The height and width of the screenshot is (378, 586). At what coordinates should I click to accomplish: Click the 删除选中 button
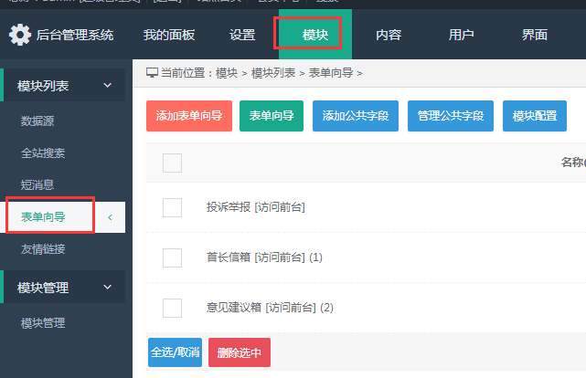coord(240,352)
